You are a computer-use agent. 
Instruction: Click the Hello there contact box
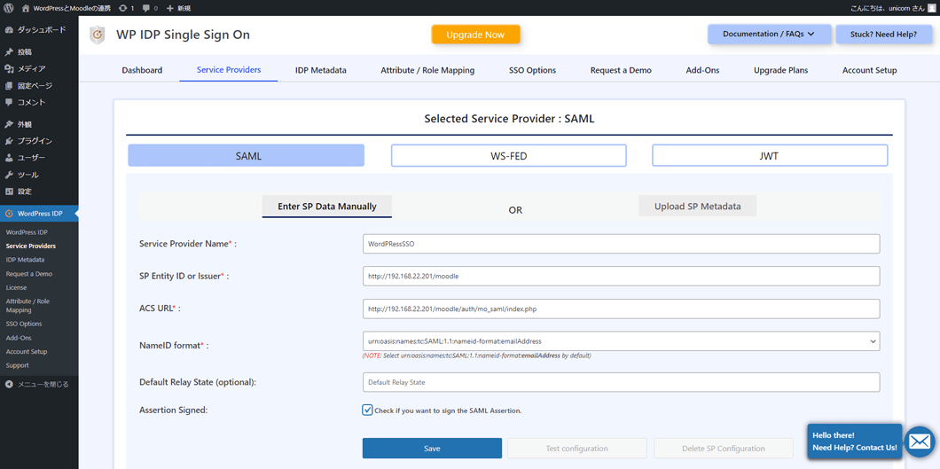click(854, 442)
